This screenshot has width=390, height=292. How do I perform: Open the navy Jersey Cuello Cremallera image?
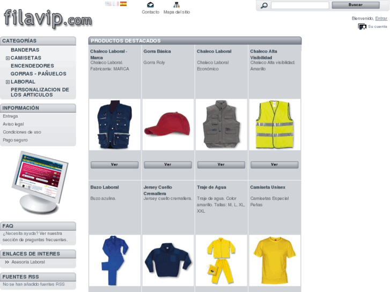(x=168, y=260)
